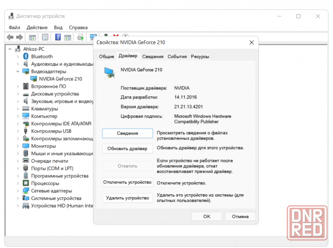Close the NVIDIA GeForce 210 properties dialog
Screen dimensions: 333x248
[x=251, y=42]
